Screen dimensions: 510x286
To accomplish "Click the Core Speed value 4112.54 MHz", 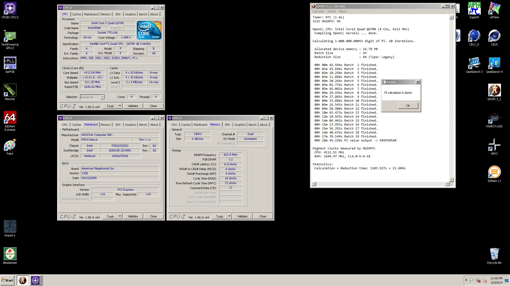I will [92, 73].
